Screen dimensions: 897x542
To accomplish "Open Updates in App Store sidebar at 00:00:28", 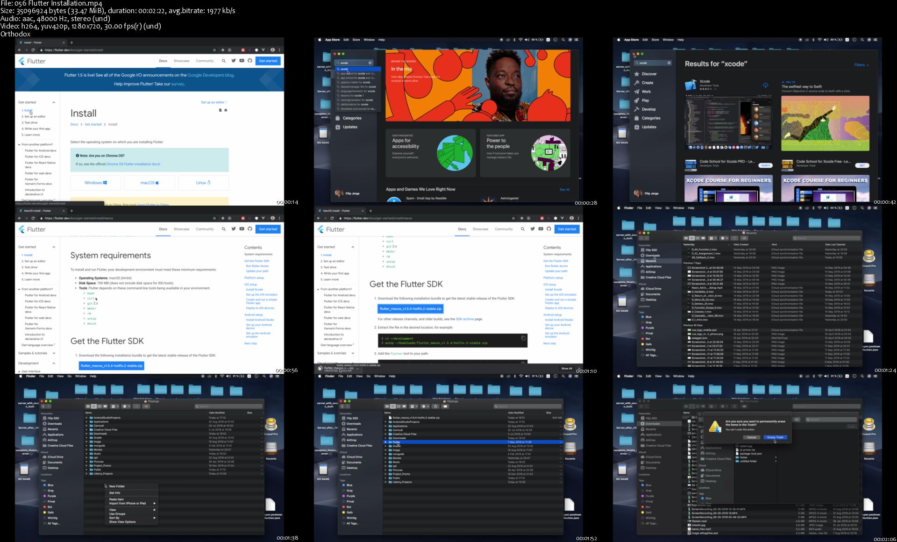I will [347, 127].
